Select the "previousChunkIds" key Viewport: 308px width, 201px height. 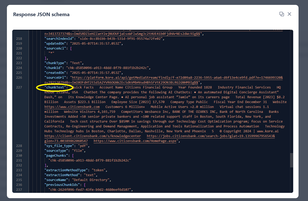[x=62, y=185]
